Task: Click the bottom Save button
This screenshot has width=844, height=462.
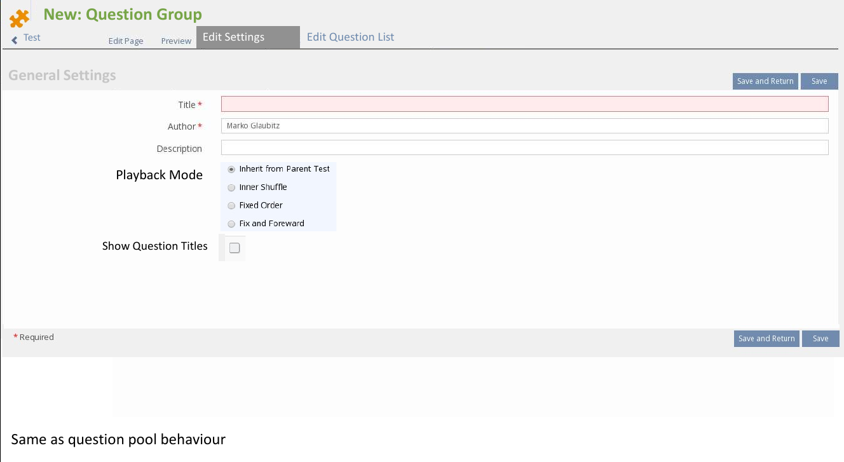Action: (820, 339)
